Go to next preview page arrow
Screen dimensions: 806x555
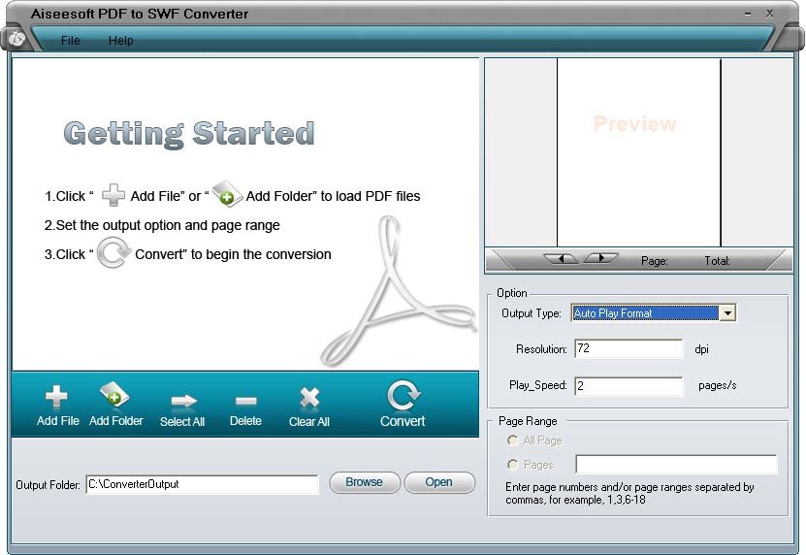click(600, 259)
